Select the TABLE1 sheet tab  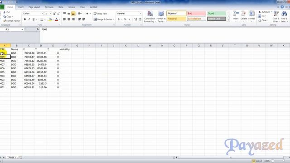click(x=11, y=157)
